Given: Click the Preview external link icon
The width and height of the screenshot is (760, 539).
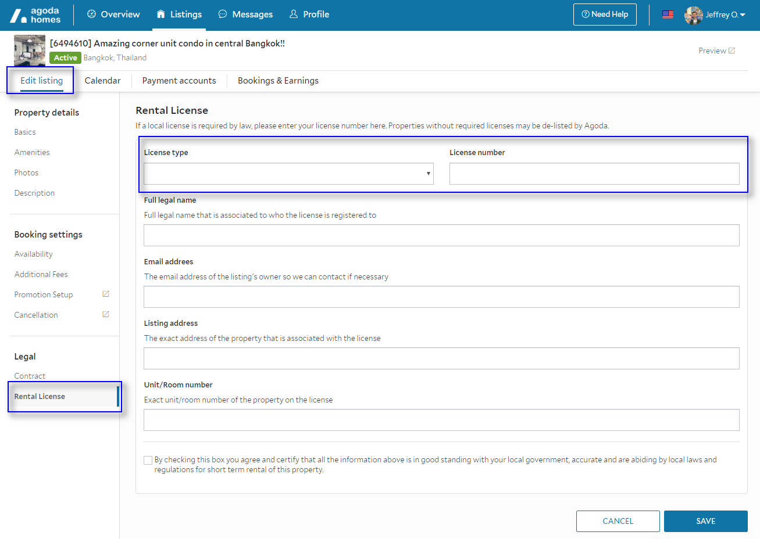Looking at the screenshot, I should (x=732, y=51).
